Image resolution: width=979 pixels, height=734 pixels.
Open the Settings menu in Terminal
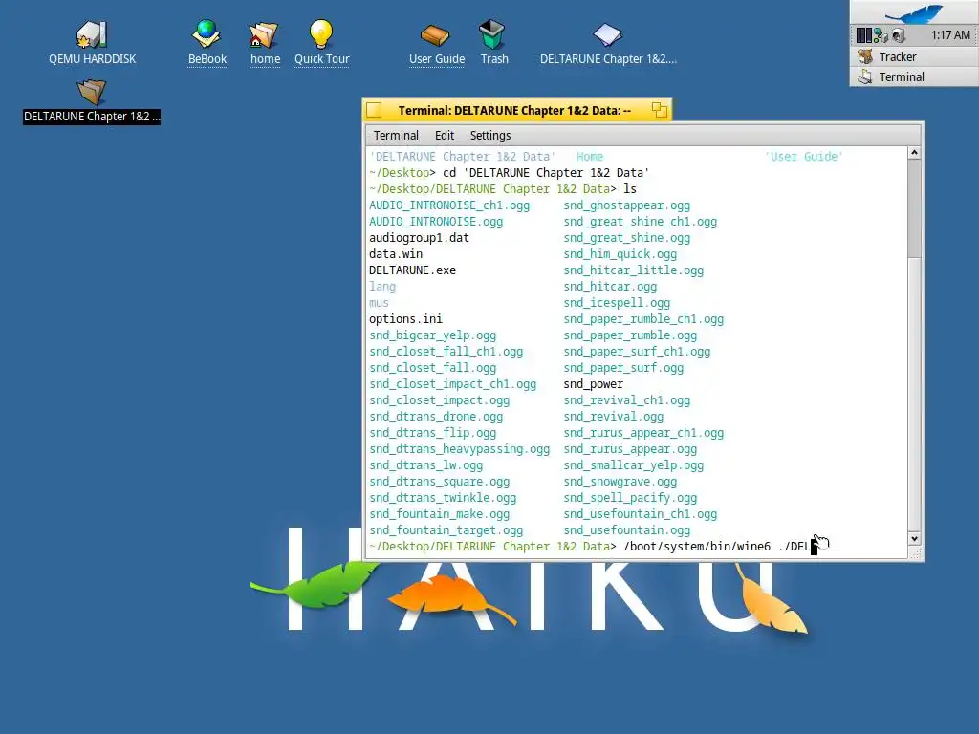click(x=490, y=136)
